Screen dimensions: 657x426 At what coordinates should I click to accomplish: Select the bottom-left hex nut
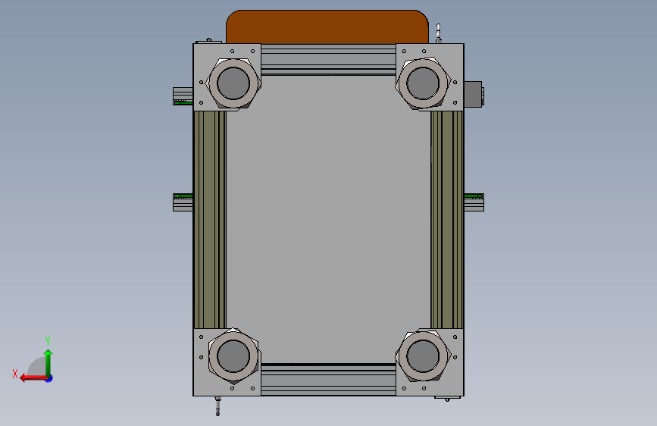coord(233,356)
